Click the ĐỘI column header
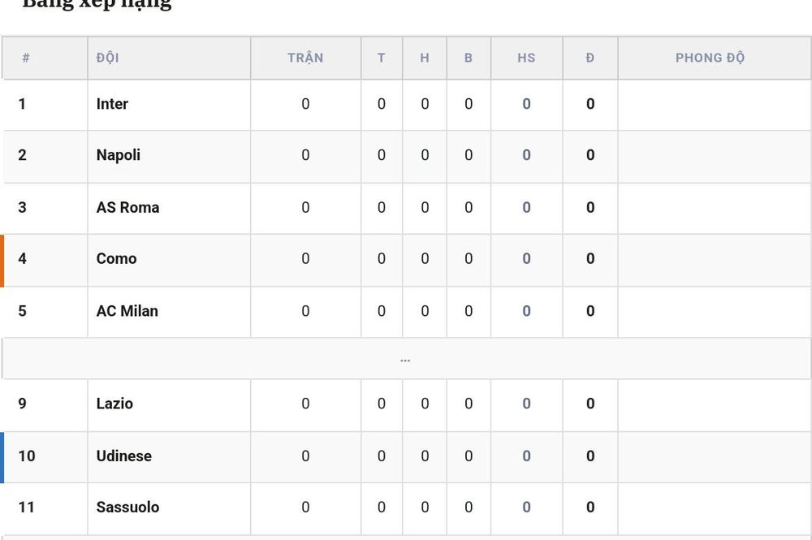 (108, 58)
